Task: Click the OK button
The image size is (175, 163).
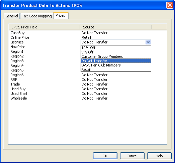Action: click(x=105, y=156)
